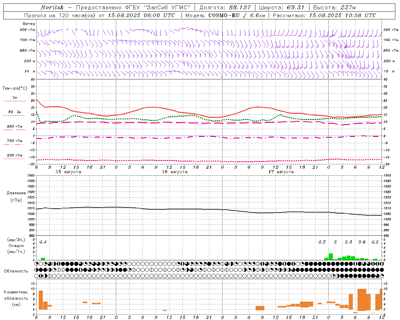Select the 16 августа date label
The width and height of the screenshot is (400, 320).
[x=175, y=172]
